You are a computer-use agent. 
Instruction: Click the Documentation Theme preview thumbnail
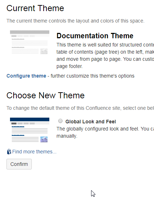(x=30, y=42)
